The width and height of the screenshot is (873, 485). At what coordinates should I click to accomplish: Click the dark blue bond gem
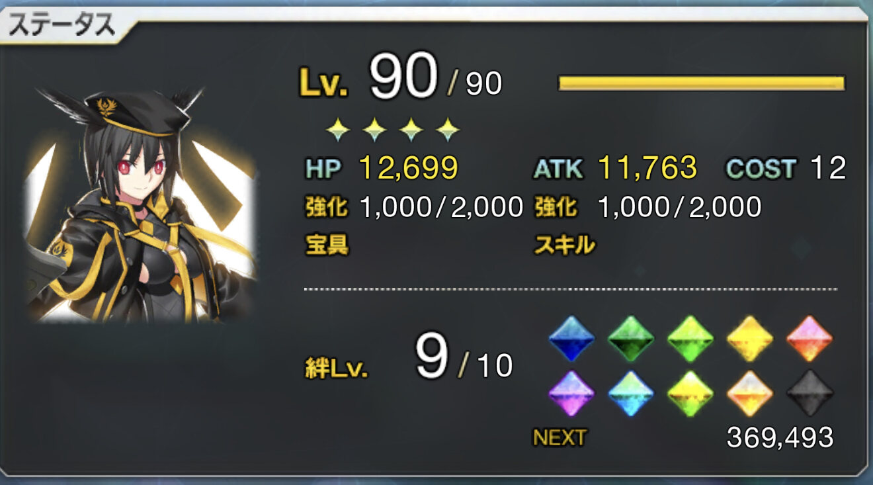(571, 337)
